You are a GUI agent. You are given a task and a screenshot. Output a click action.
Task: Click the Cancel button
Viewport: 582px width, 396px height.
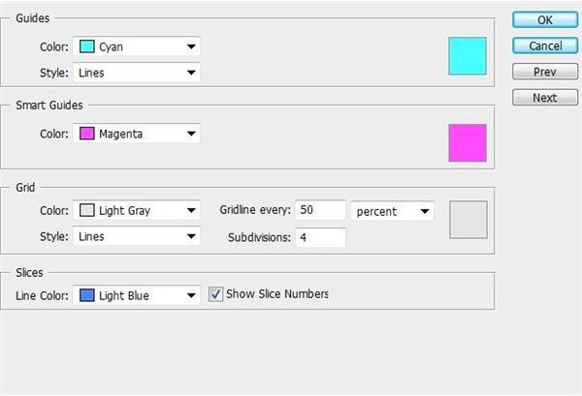pyautogui.click(x=545, y=46)
